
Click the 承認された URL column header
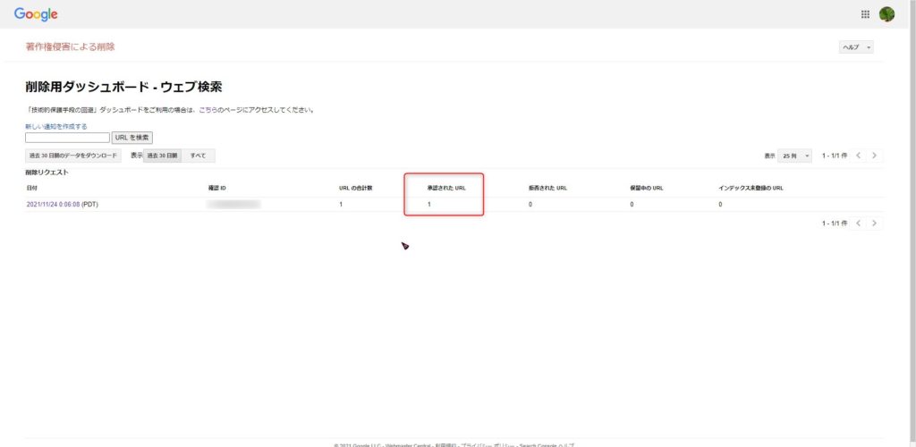pos(446,189)
